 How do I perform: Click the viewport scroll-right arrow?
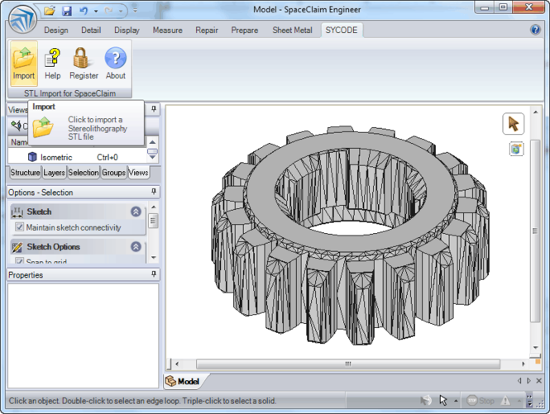[x=523, y=364]
